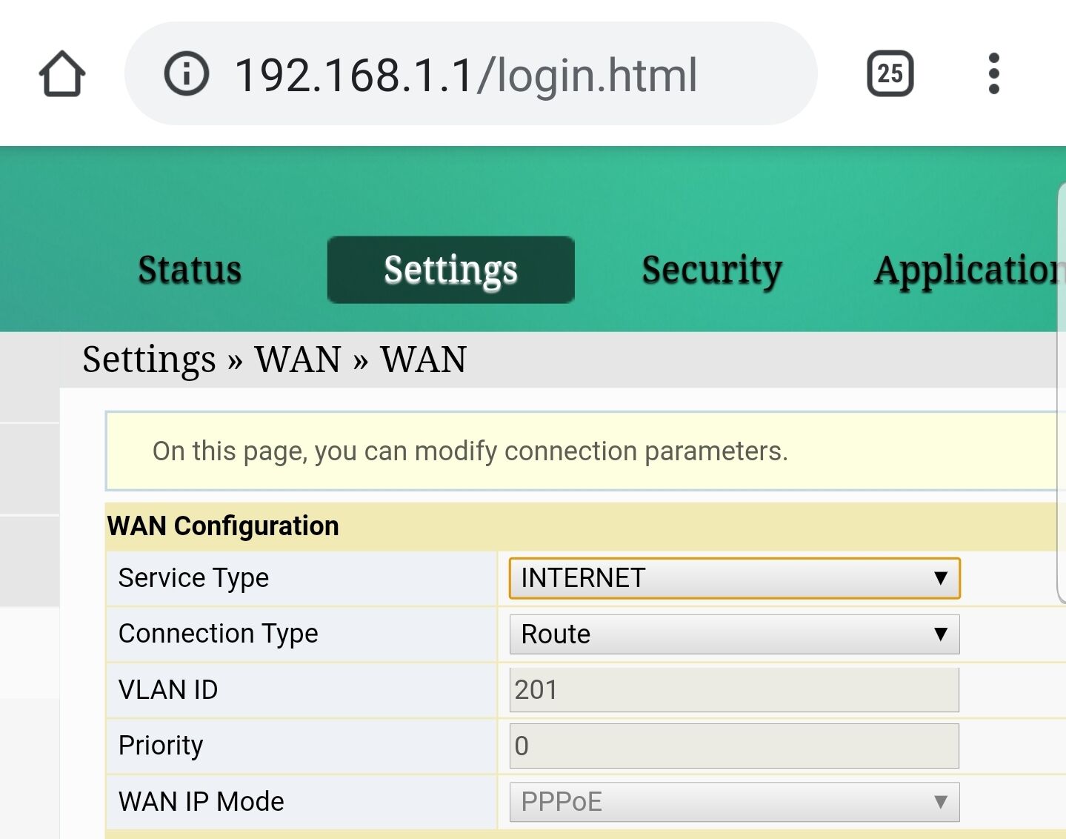The height and width of the screenshot is (839, 1066).
Task: Click the VLAN ID input field
Action: click(733, 690)
